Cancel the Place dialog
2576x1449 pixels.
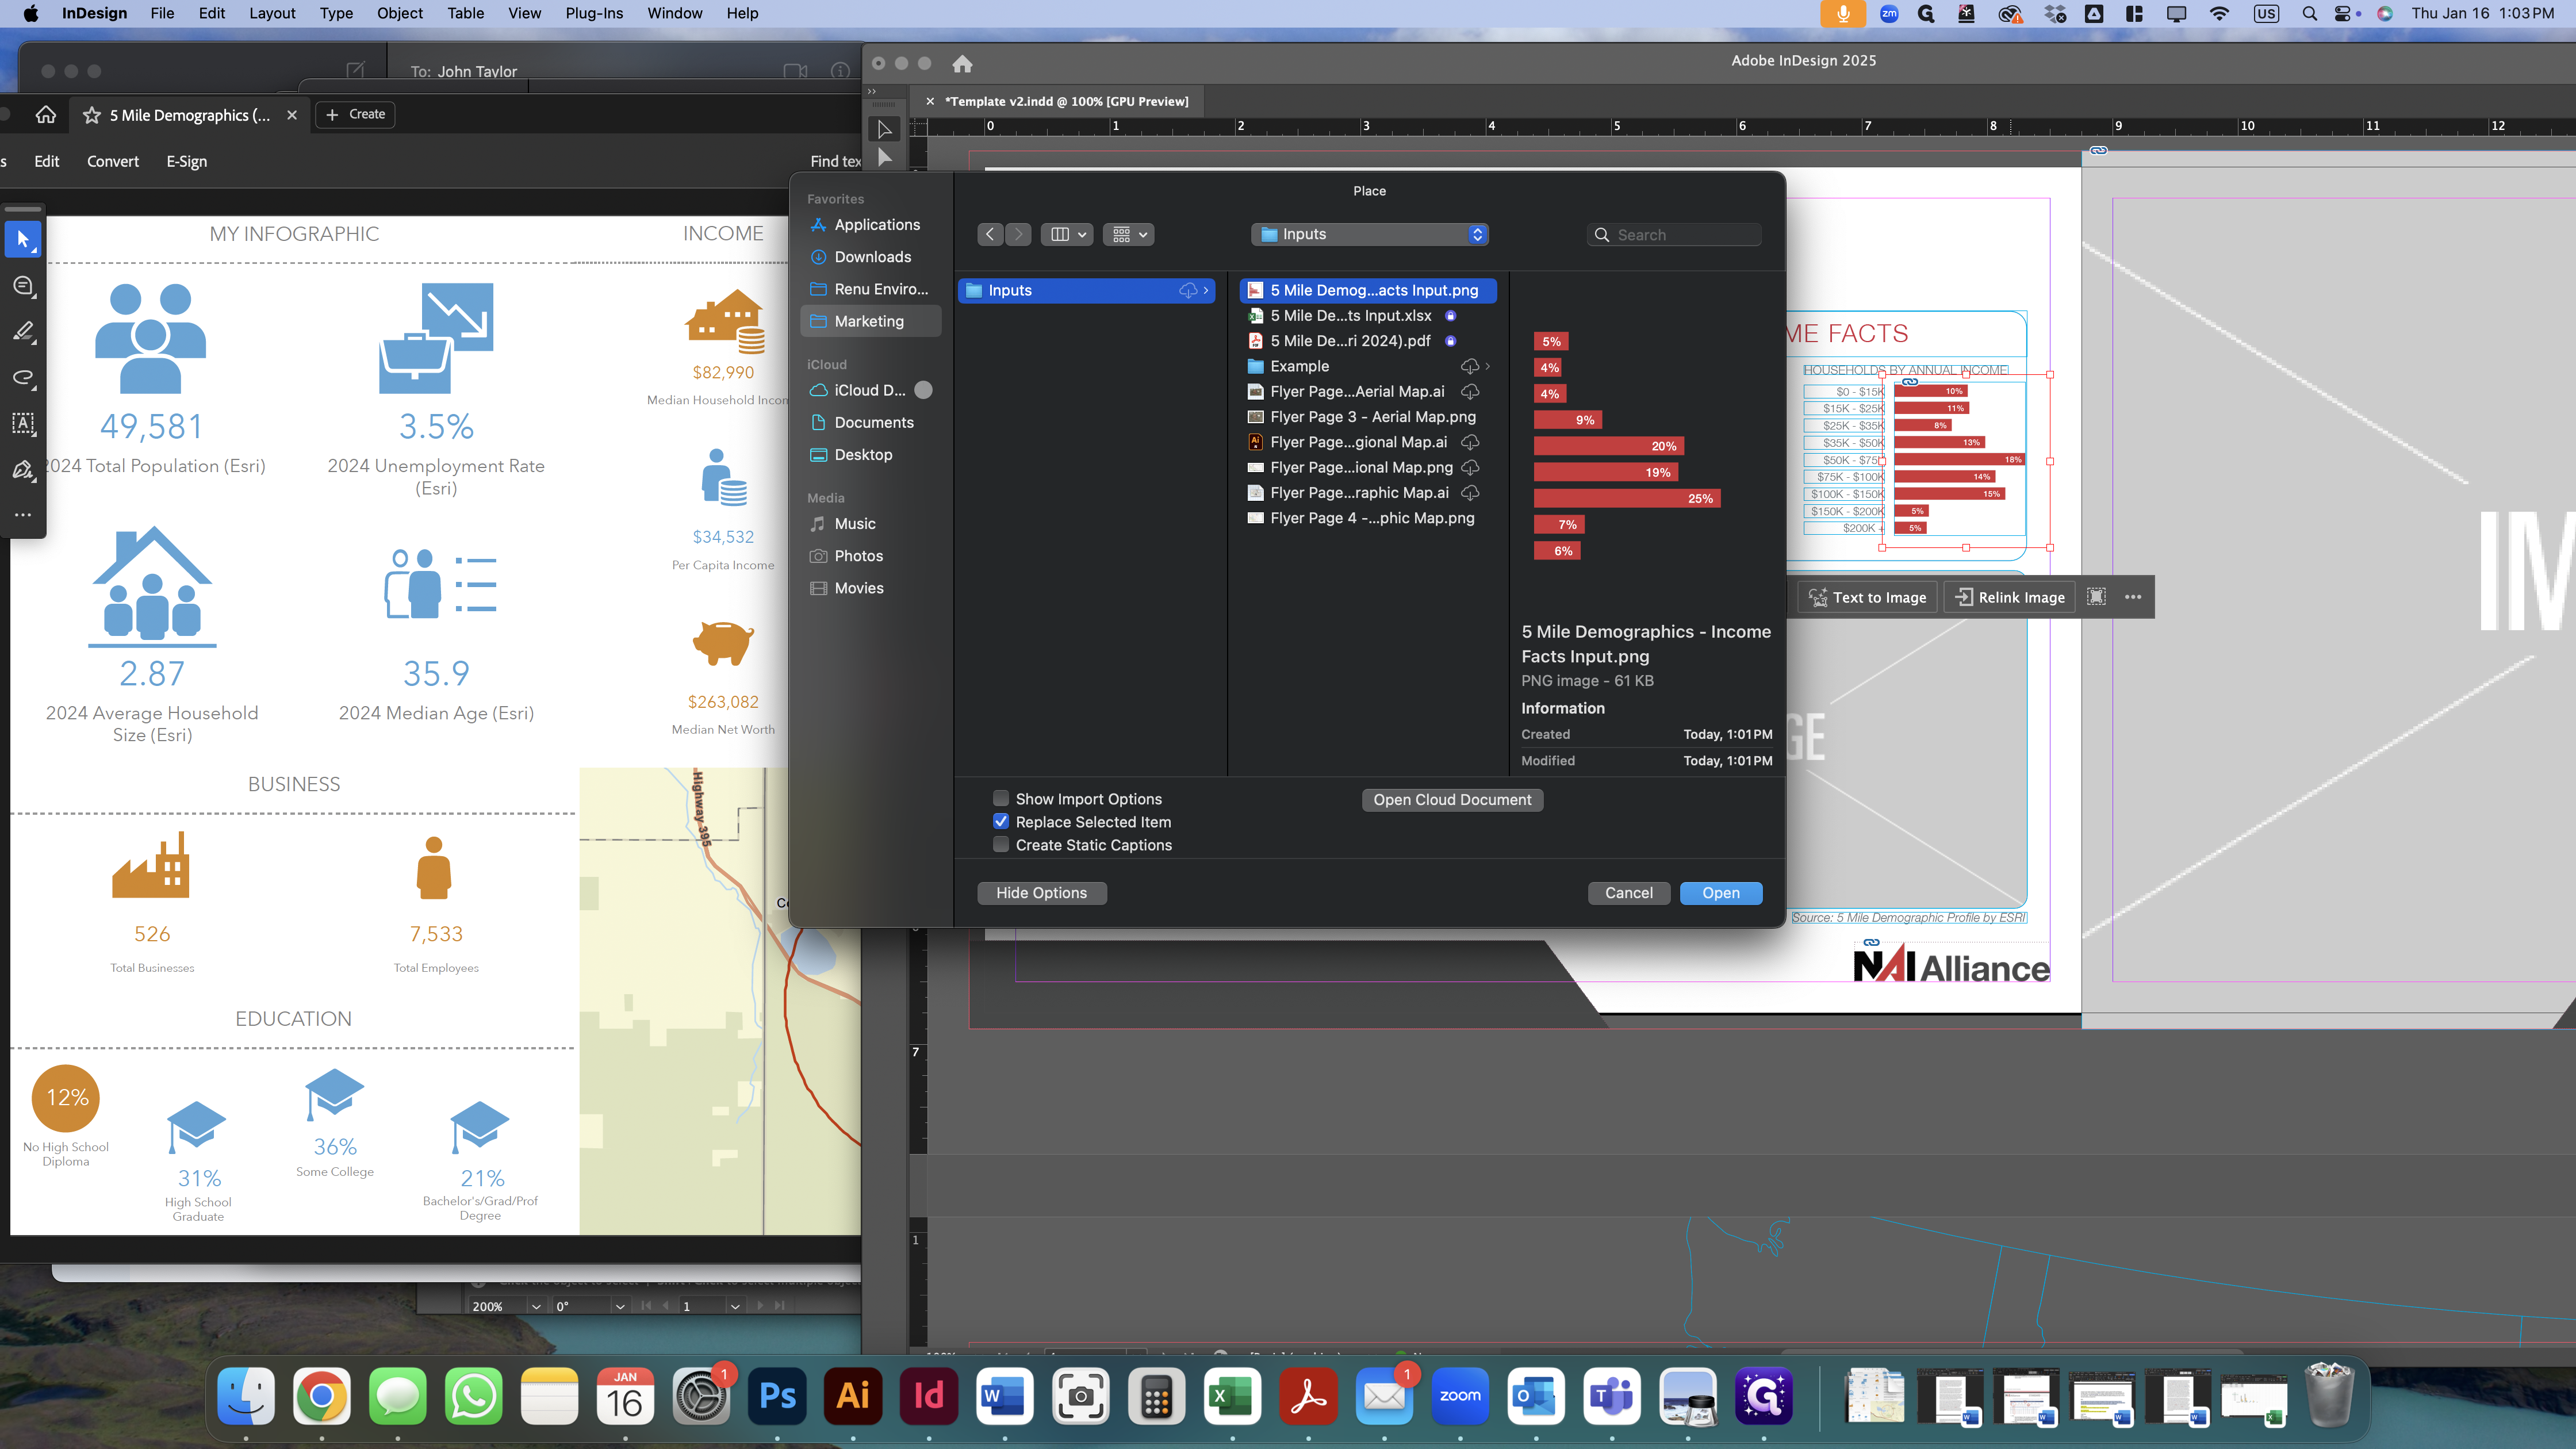(1629, 893)
